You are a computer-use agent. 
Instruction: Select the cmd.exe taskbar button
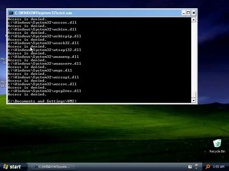pyautogui.click(x=53, y=167)
